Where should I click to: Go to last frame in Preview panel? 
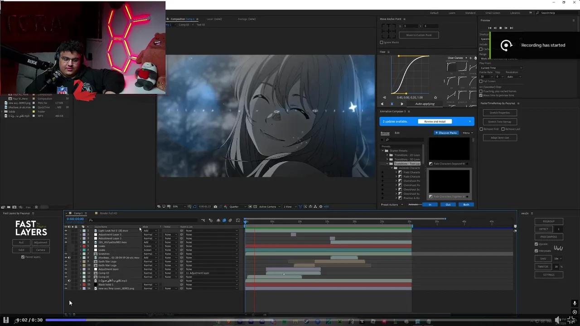pos(512,28)
